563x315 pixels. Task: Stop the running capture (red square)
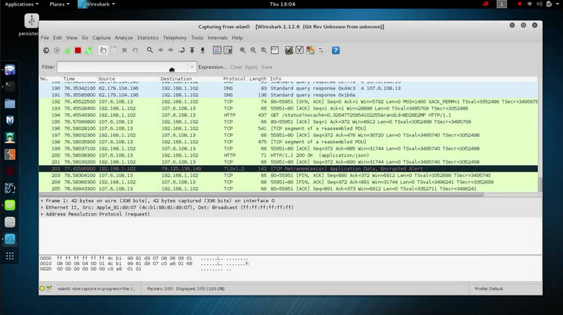coord(78,50)
